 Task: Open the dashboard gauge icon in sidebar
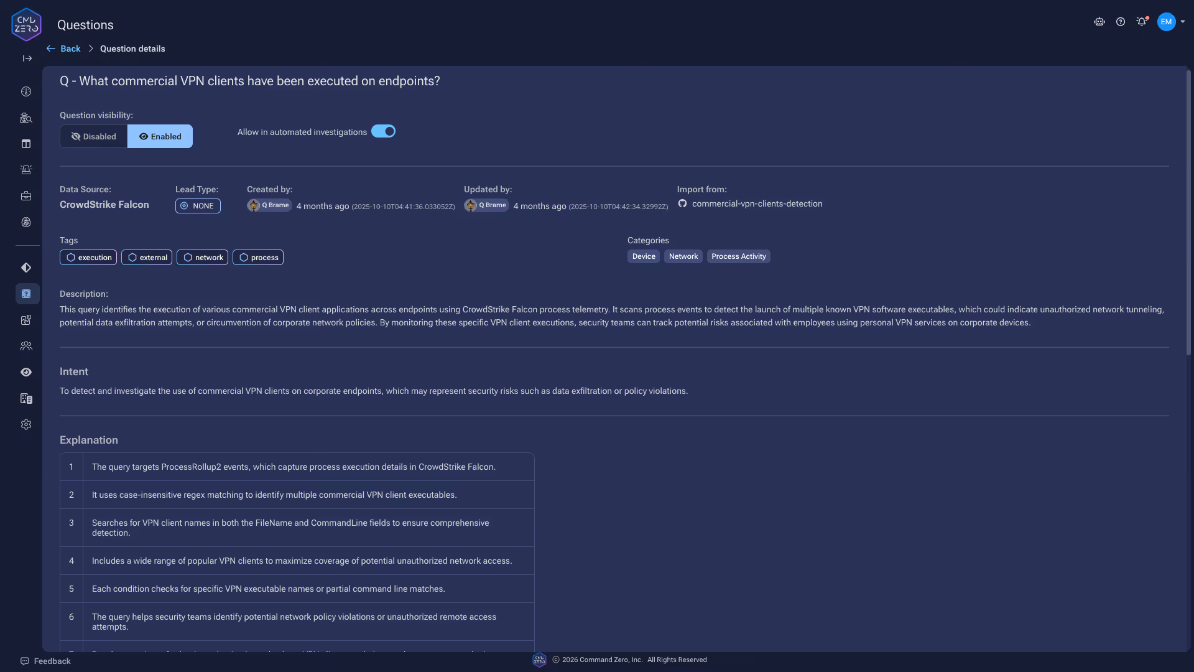[x=26, y=91]
